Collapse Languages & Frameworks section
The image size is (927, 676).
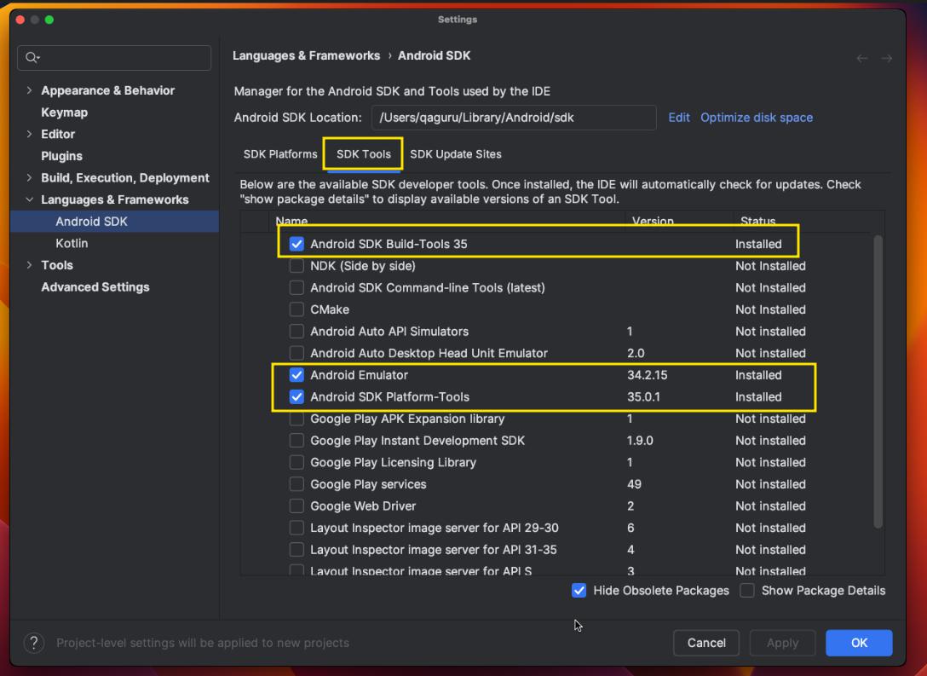pyautogui.click(x=29, y=200)
